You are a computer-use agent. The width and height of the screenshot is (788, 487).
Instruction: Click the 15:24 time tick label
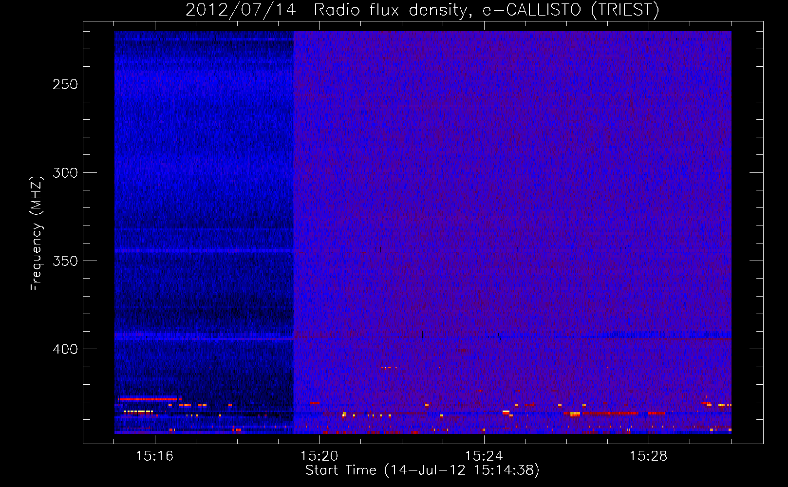click(x=484, y=456)
